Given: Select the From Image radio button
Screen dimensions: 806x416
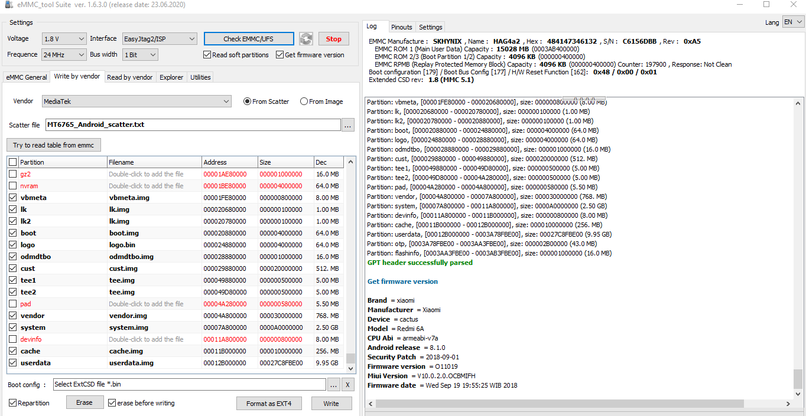Looking at the screenshot, I should (321, 101).
